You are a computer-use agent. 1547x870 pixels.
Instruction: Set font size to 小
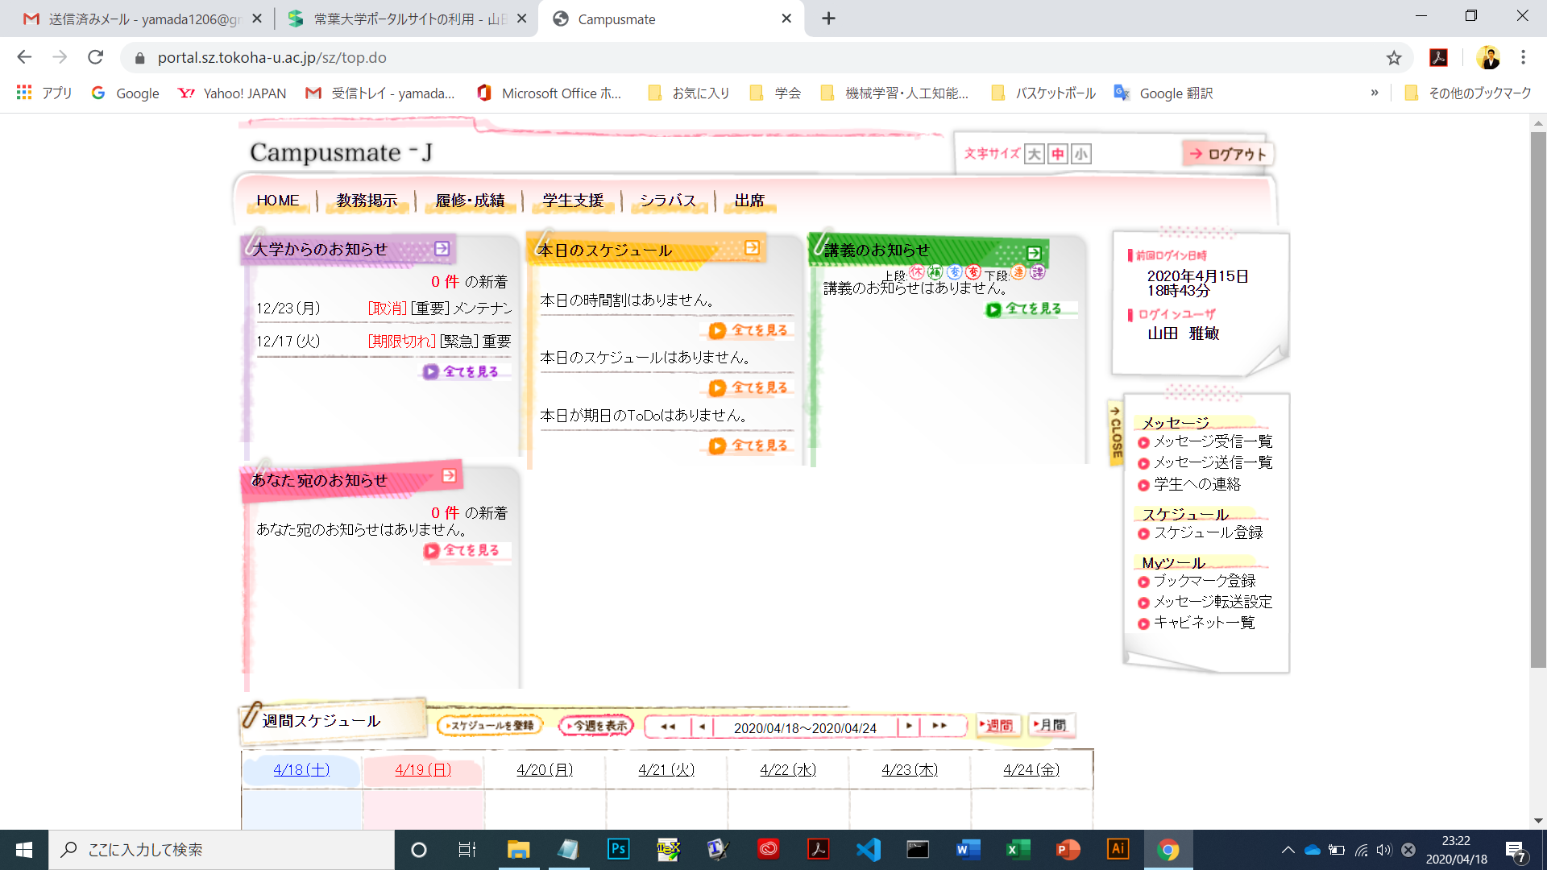[1081, 154]
